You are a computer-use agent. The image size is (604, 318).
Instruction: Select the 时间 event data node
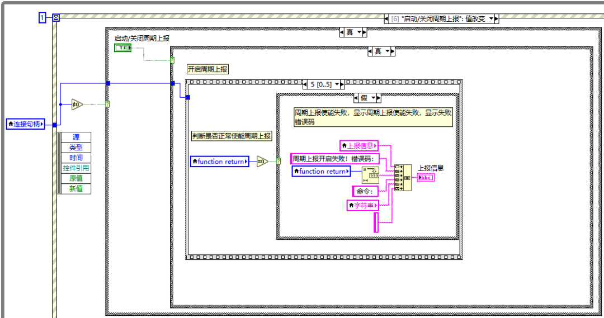[76, 158]
